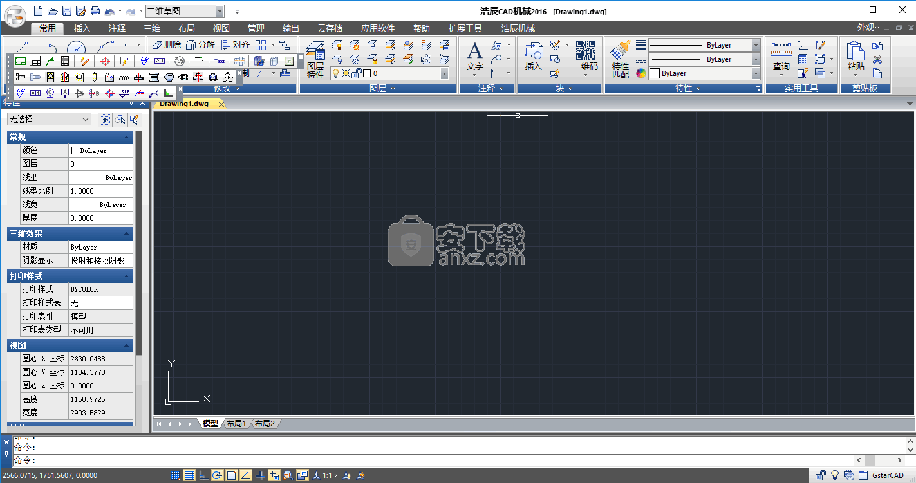
Task: Toggle polar tracking in status bar
Action: coord(218,475)
